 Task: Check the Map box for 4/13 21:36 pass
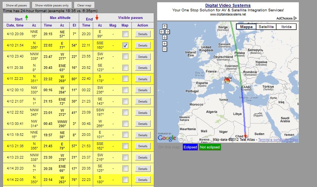tap(125, 146)
